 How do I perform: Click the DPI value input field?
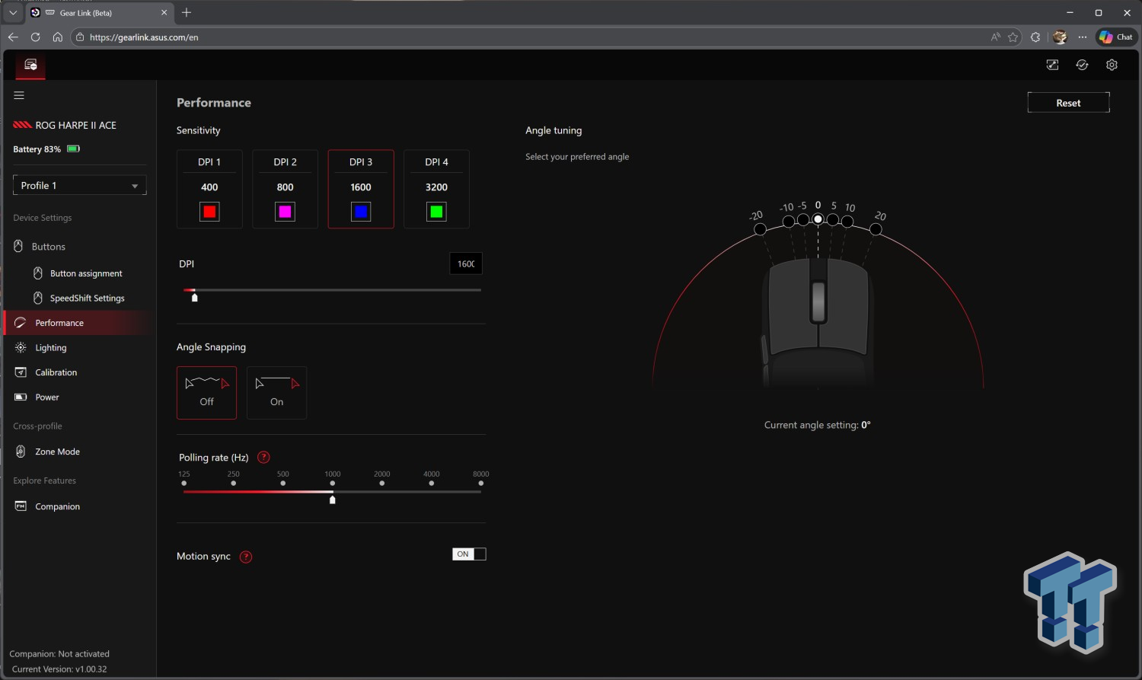coord(466,263)
